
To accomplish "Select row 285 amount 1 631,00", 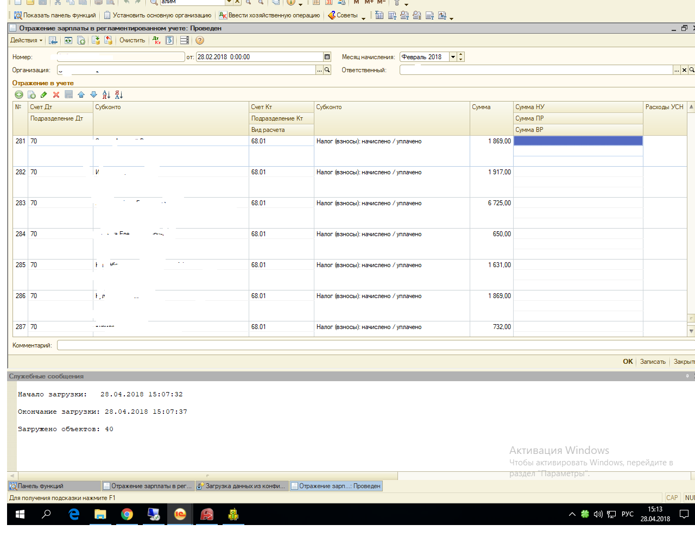I will (x=491, y=265).
